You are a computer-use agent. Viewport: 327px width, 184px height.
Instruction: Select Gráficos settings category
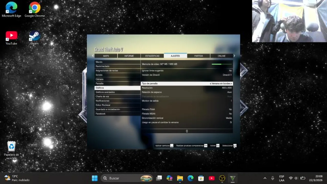[117, 88]
